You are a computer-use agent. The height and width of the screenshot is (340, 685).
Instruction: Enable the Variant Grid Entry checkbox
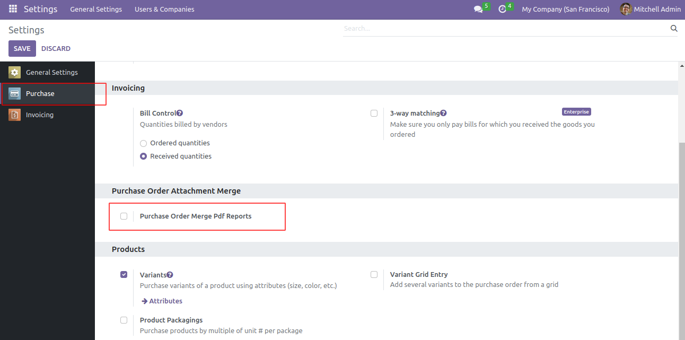tap(374, 274)
